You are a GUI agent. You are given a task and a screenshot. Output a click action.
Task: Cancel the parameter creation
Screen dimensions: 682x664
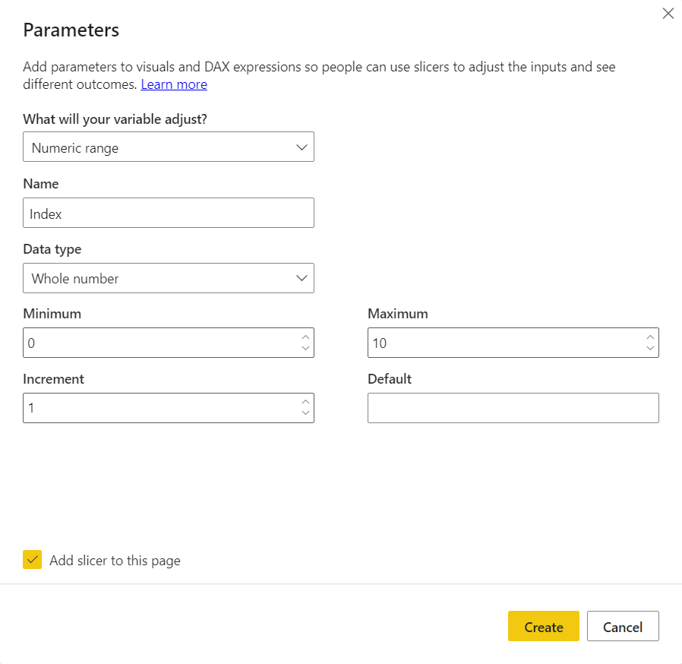(623, 626)
